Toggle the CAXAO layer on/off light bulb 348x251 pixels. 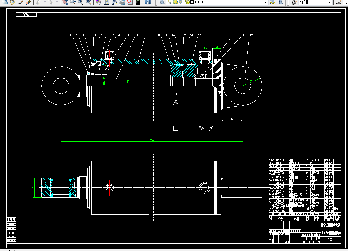coord(170,2)
